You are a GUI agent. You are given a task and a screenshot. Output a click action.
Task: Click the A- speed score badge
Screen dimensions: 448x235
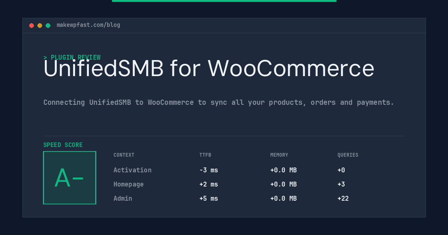(x=69, y=178)
